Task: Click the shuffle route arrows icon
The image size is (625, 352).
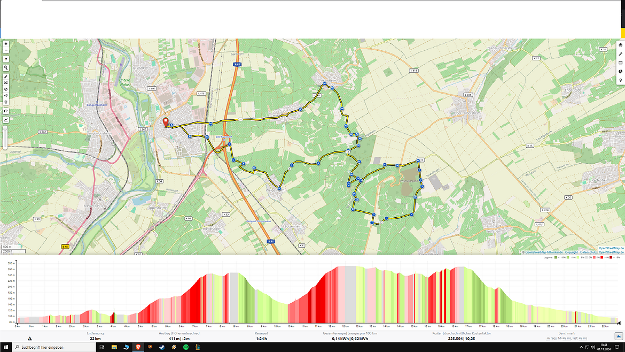Action: click(x=5, y=82)
